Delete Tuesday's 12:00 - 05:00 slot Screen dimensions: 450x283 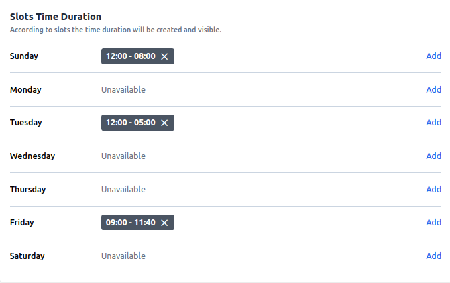(x=164, y=123)
